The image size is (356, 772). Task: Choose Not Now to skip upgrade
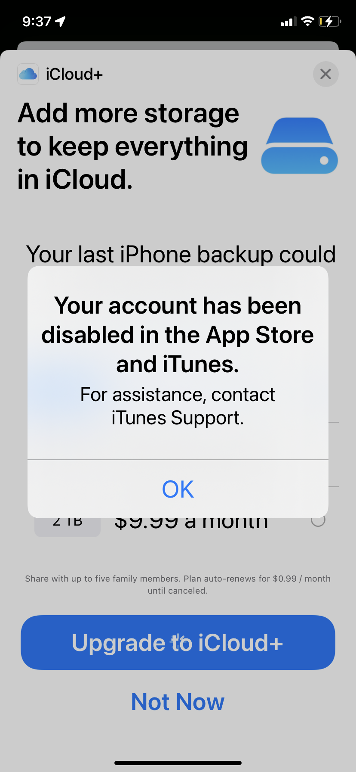click(178, 702)
